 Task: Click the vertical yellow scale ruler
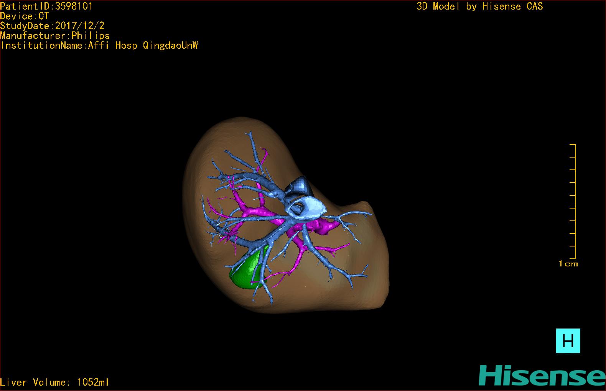[x=575, y=201]
